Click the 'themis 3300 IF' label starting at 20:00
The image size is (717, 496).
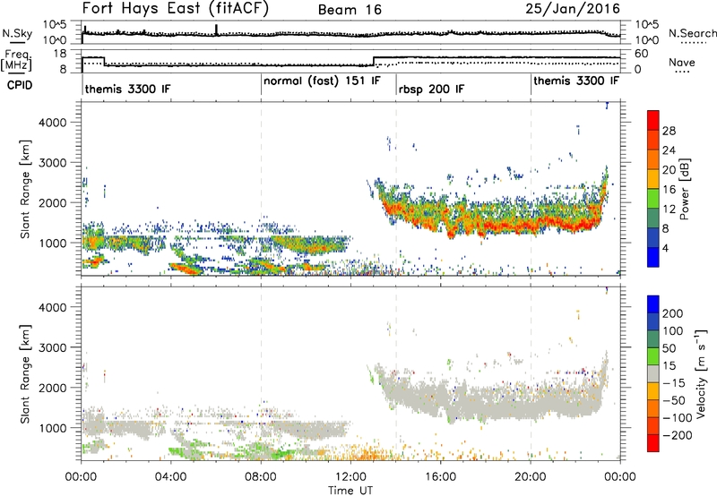click(x=576, y=81)
